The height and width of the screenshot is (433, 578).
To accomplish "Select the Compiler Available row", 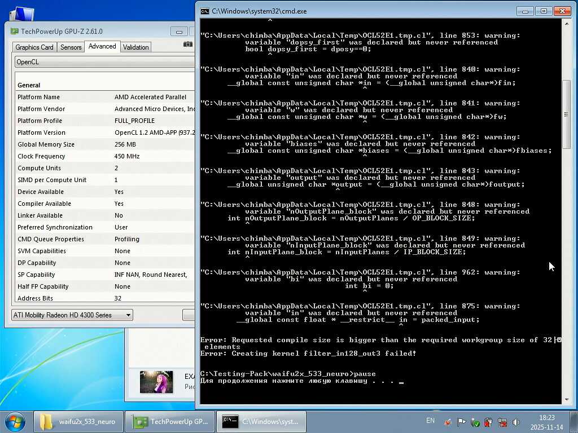I will 106,204.
